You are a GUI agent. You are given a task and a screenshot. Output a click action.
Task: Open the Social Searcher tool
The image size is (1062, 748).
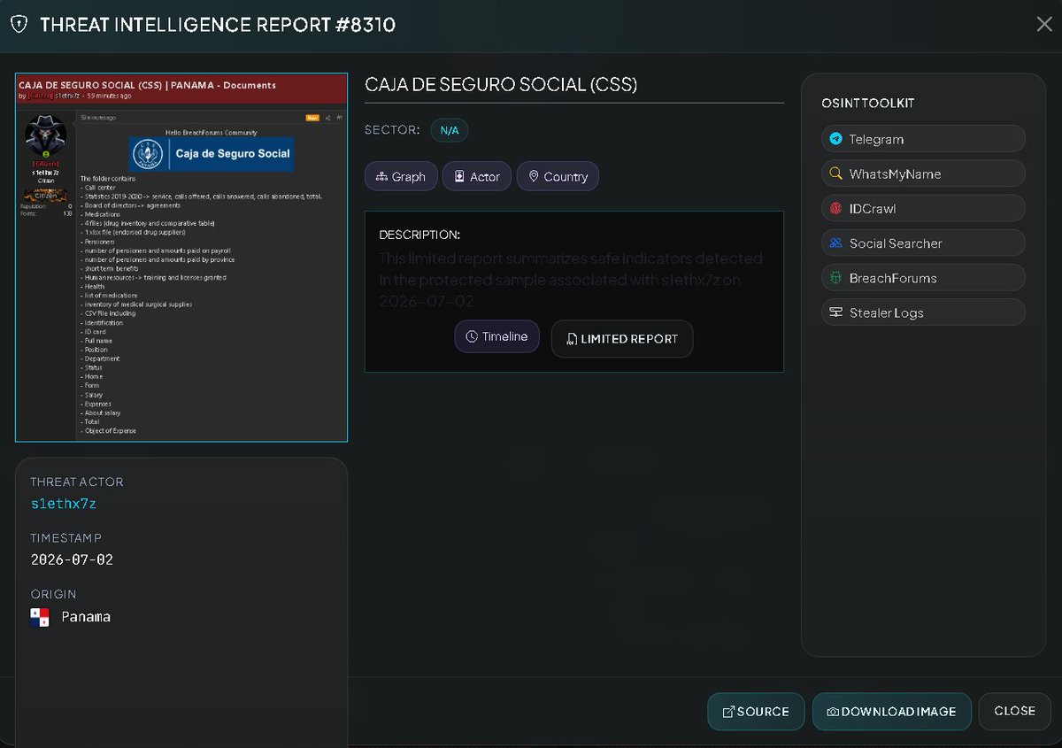[923, 243]
